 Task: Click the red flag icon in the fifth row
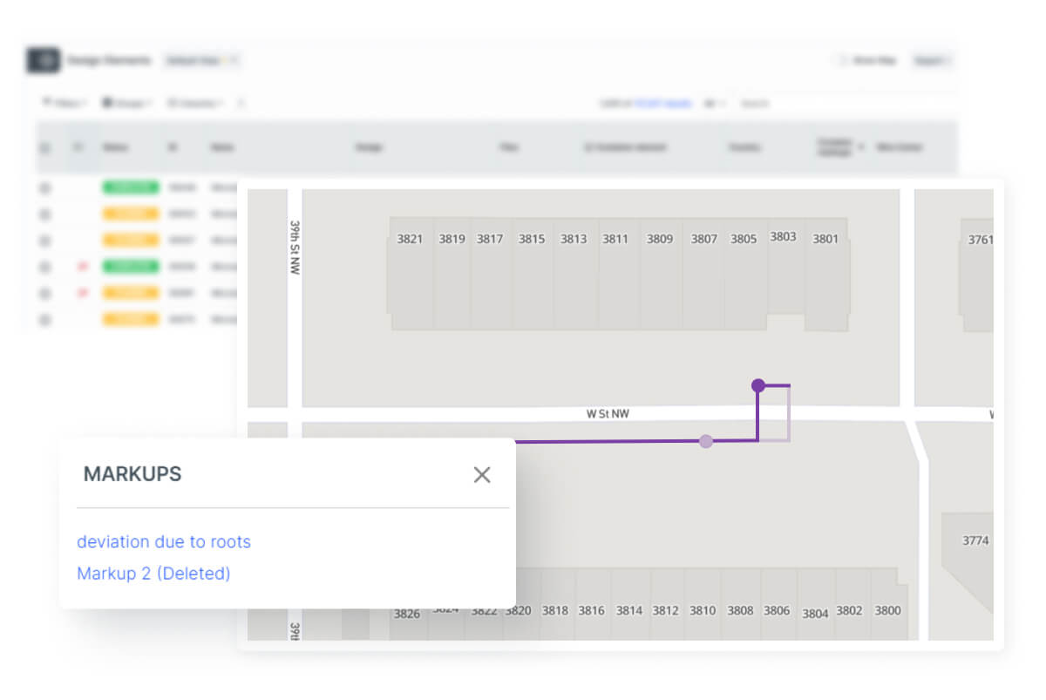point(83,293)
